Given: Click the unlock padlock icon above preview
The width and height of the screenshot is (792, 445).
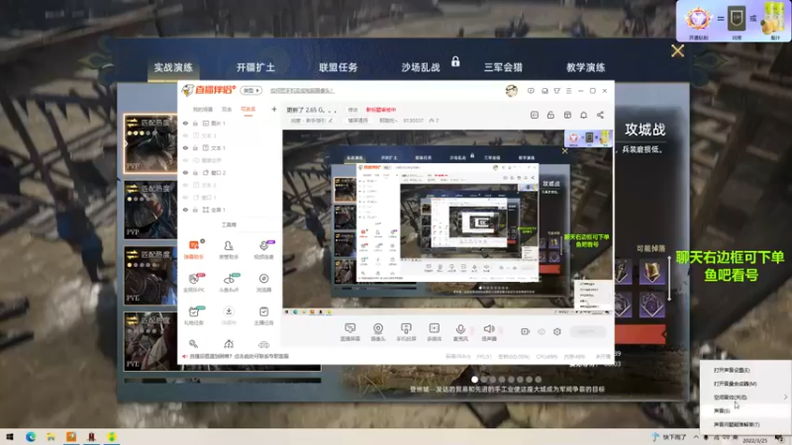Looking at the screenshot, I should click(550, 115).
